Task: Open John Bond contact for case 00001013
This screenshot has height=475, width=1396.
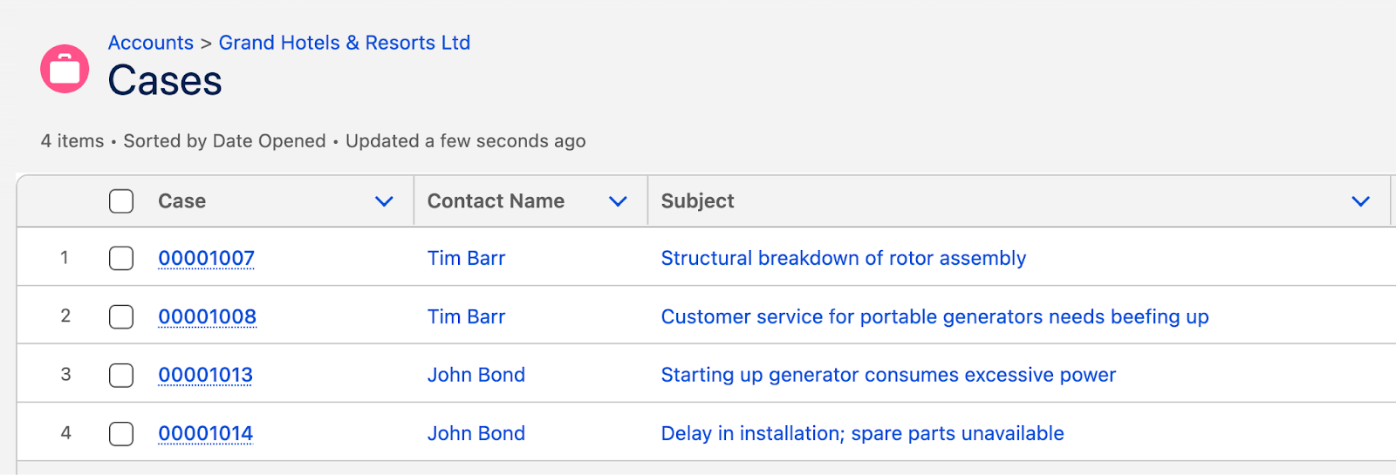Action: (476, 375)
